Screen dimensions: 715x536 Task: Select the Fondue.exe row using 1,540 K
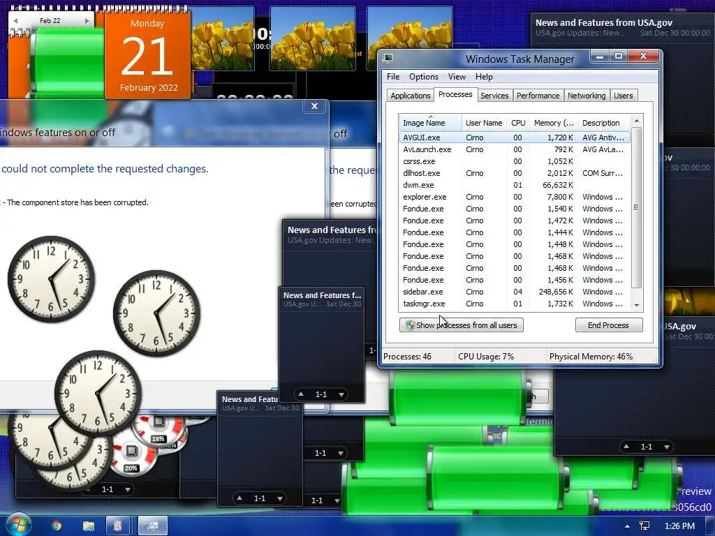click(x=515, y=208)
